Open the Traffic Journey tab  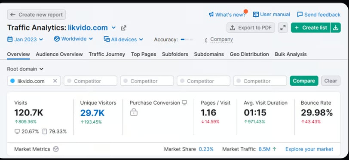(x=107, y=54)
